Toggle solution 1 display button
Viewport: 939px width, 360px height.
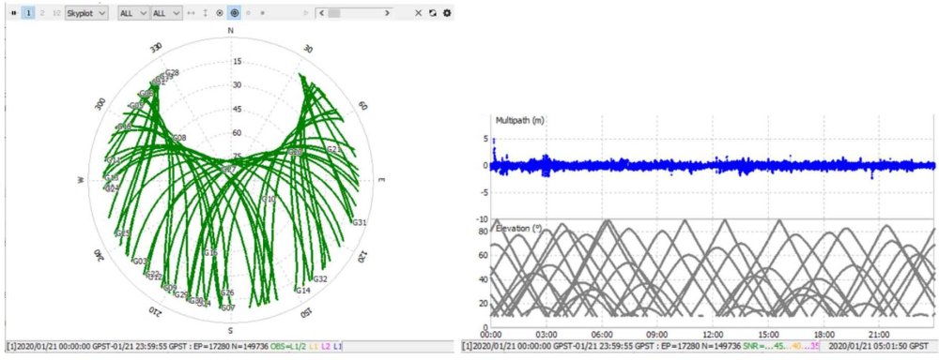click(x=28, y=12)
